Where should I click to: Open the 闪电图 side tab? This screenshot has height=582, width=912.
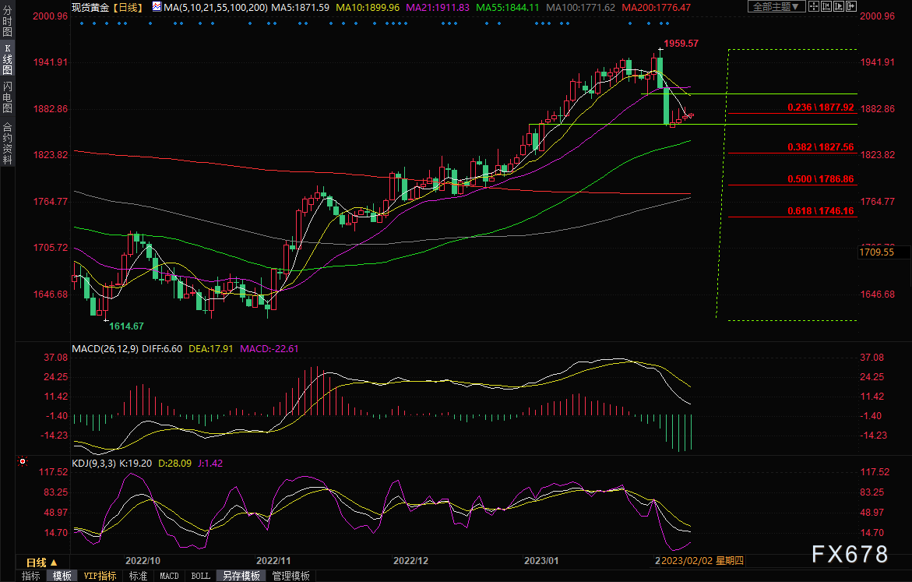click(8, 97)
